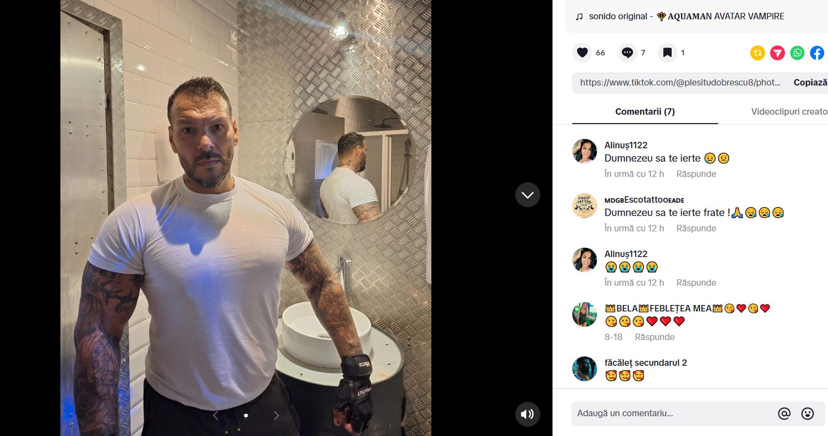Share the post to Facebook
The image size is (828, 436).
coord(817,53)
